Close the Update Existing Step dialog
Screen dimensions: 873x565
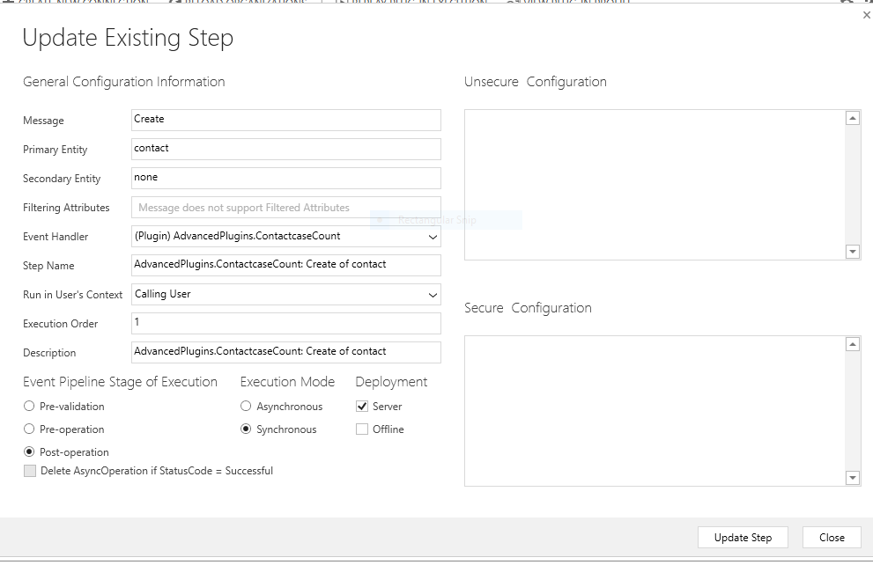tap(831, 538)
